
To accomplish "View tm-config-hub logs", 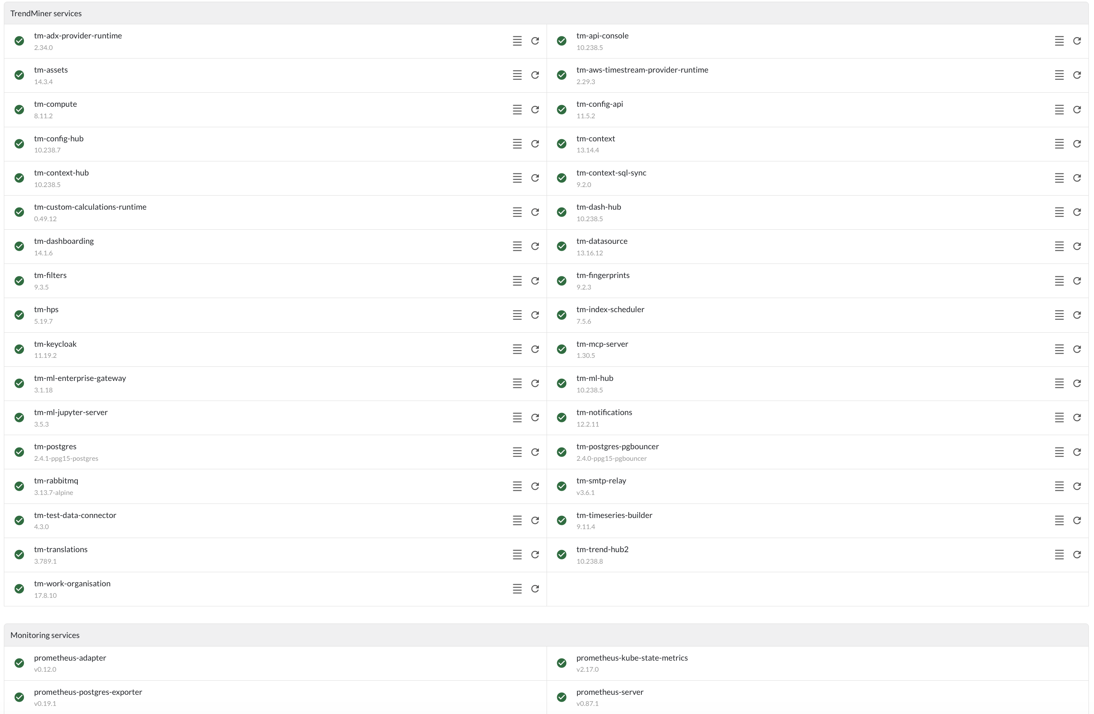I will pos(517,144).
